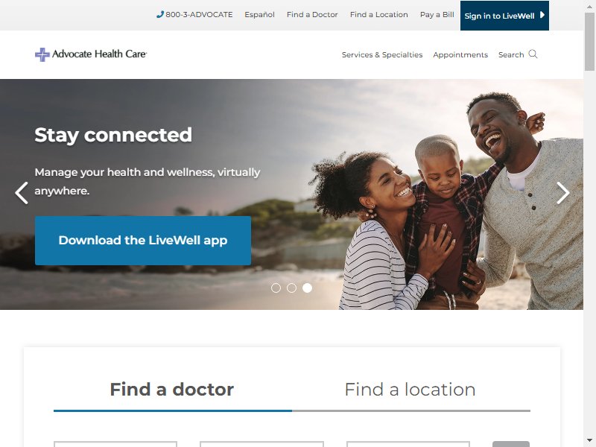
Task: Switch to the Find a doctor tab
Action: [x=172, y=390]
